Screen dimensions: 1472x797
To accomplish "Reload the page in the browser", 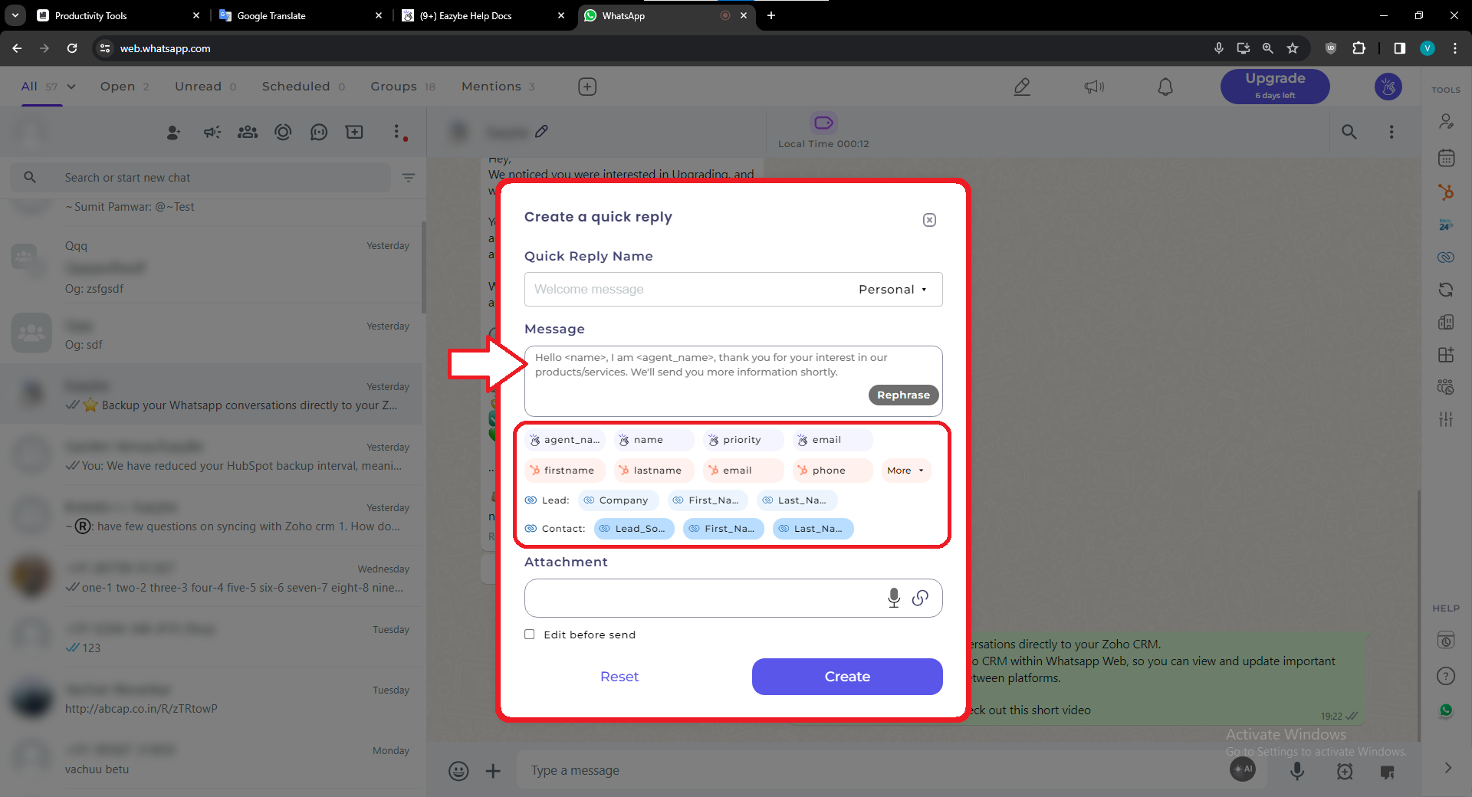I will point(72,48).
